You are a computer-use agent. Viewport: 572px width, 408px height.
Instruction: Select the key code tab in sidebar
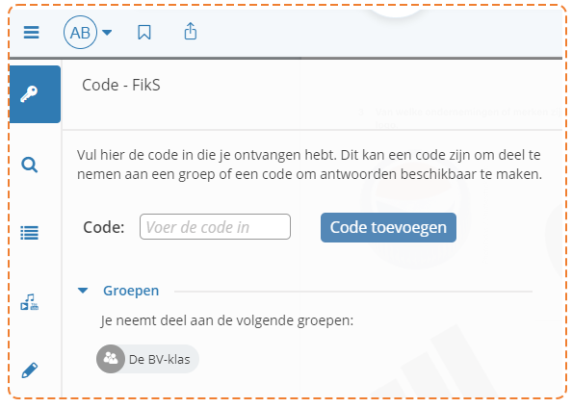coord(35,94)
